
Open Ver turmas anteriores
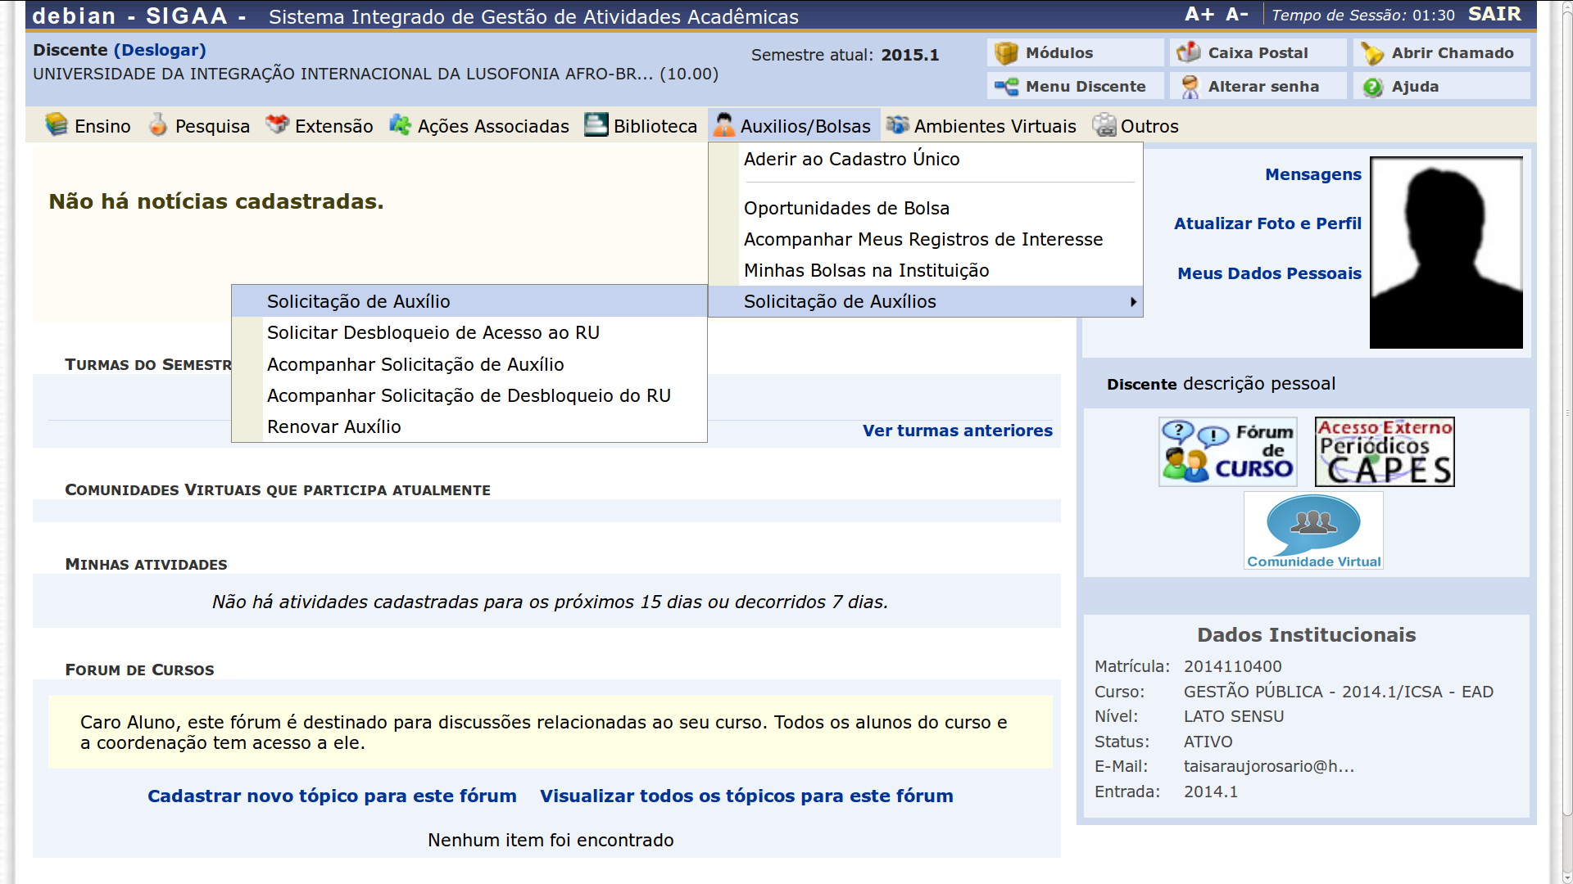[957, 431]
